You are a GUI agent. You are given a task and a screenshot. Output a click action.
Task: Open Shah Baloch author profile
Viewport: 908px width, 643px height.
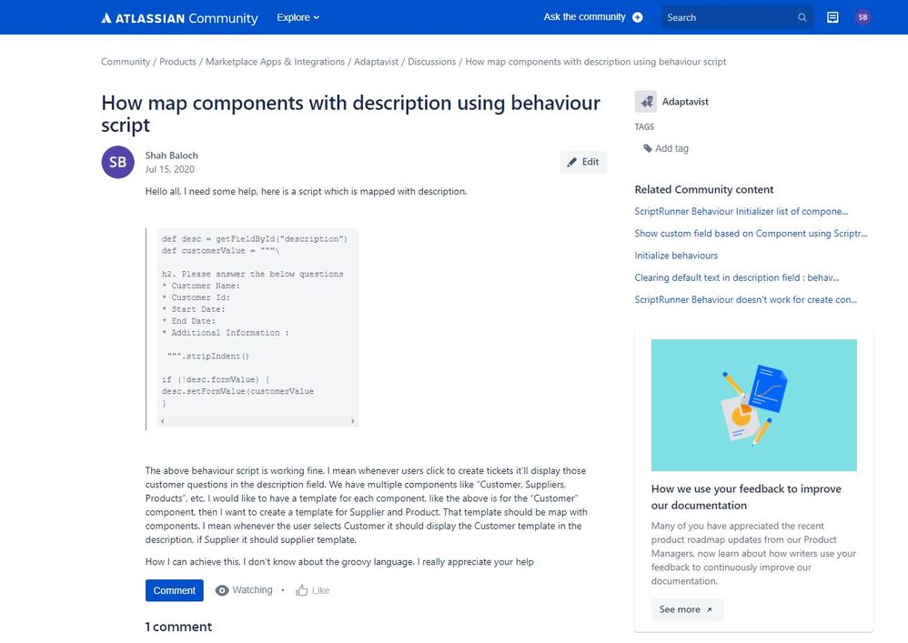click(x=171, y=156)
